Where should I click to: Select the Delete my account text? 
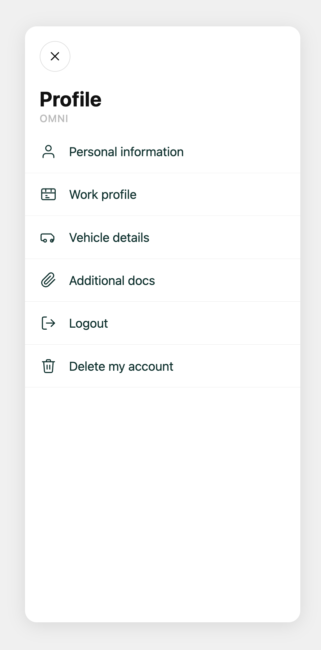coord(121,366)
